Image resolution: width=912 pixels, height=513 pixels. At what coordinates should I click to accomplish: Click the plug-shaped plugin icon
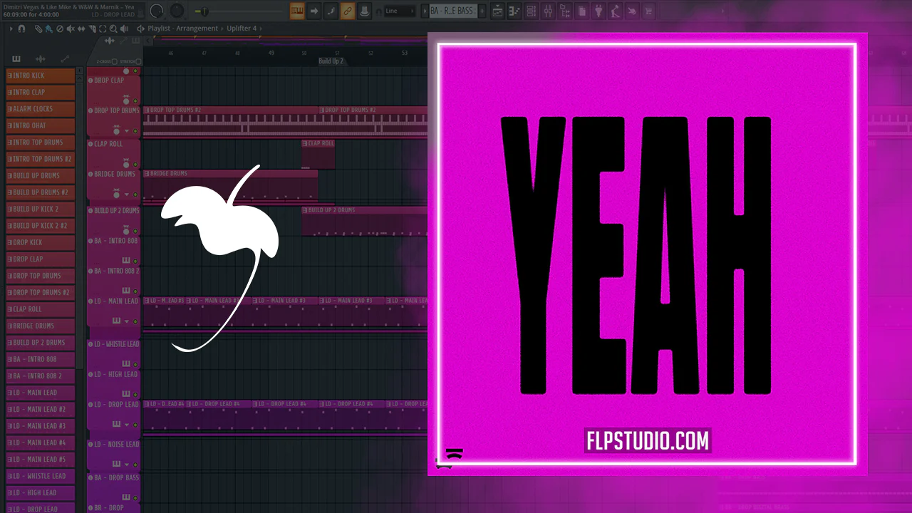point(598,11)
